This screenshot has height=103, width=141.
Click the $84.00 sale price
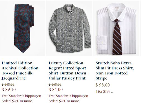tap(56, 90)
